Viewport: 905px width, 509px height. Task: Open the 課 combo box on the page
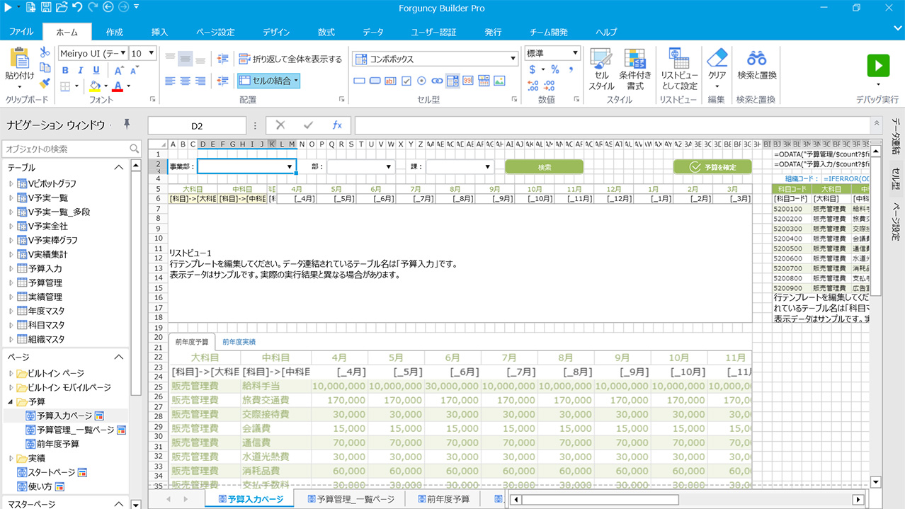point(460,166)
